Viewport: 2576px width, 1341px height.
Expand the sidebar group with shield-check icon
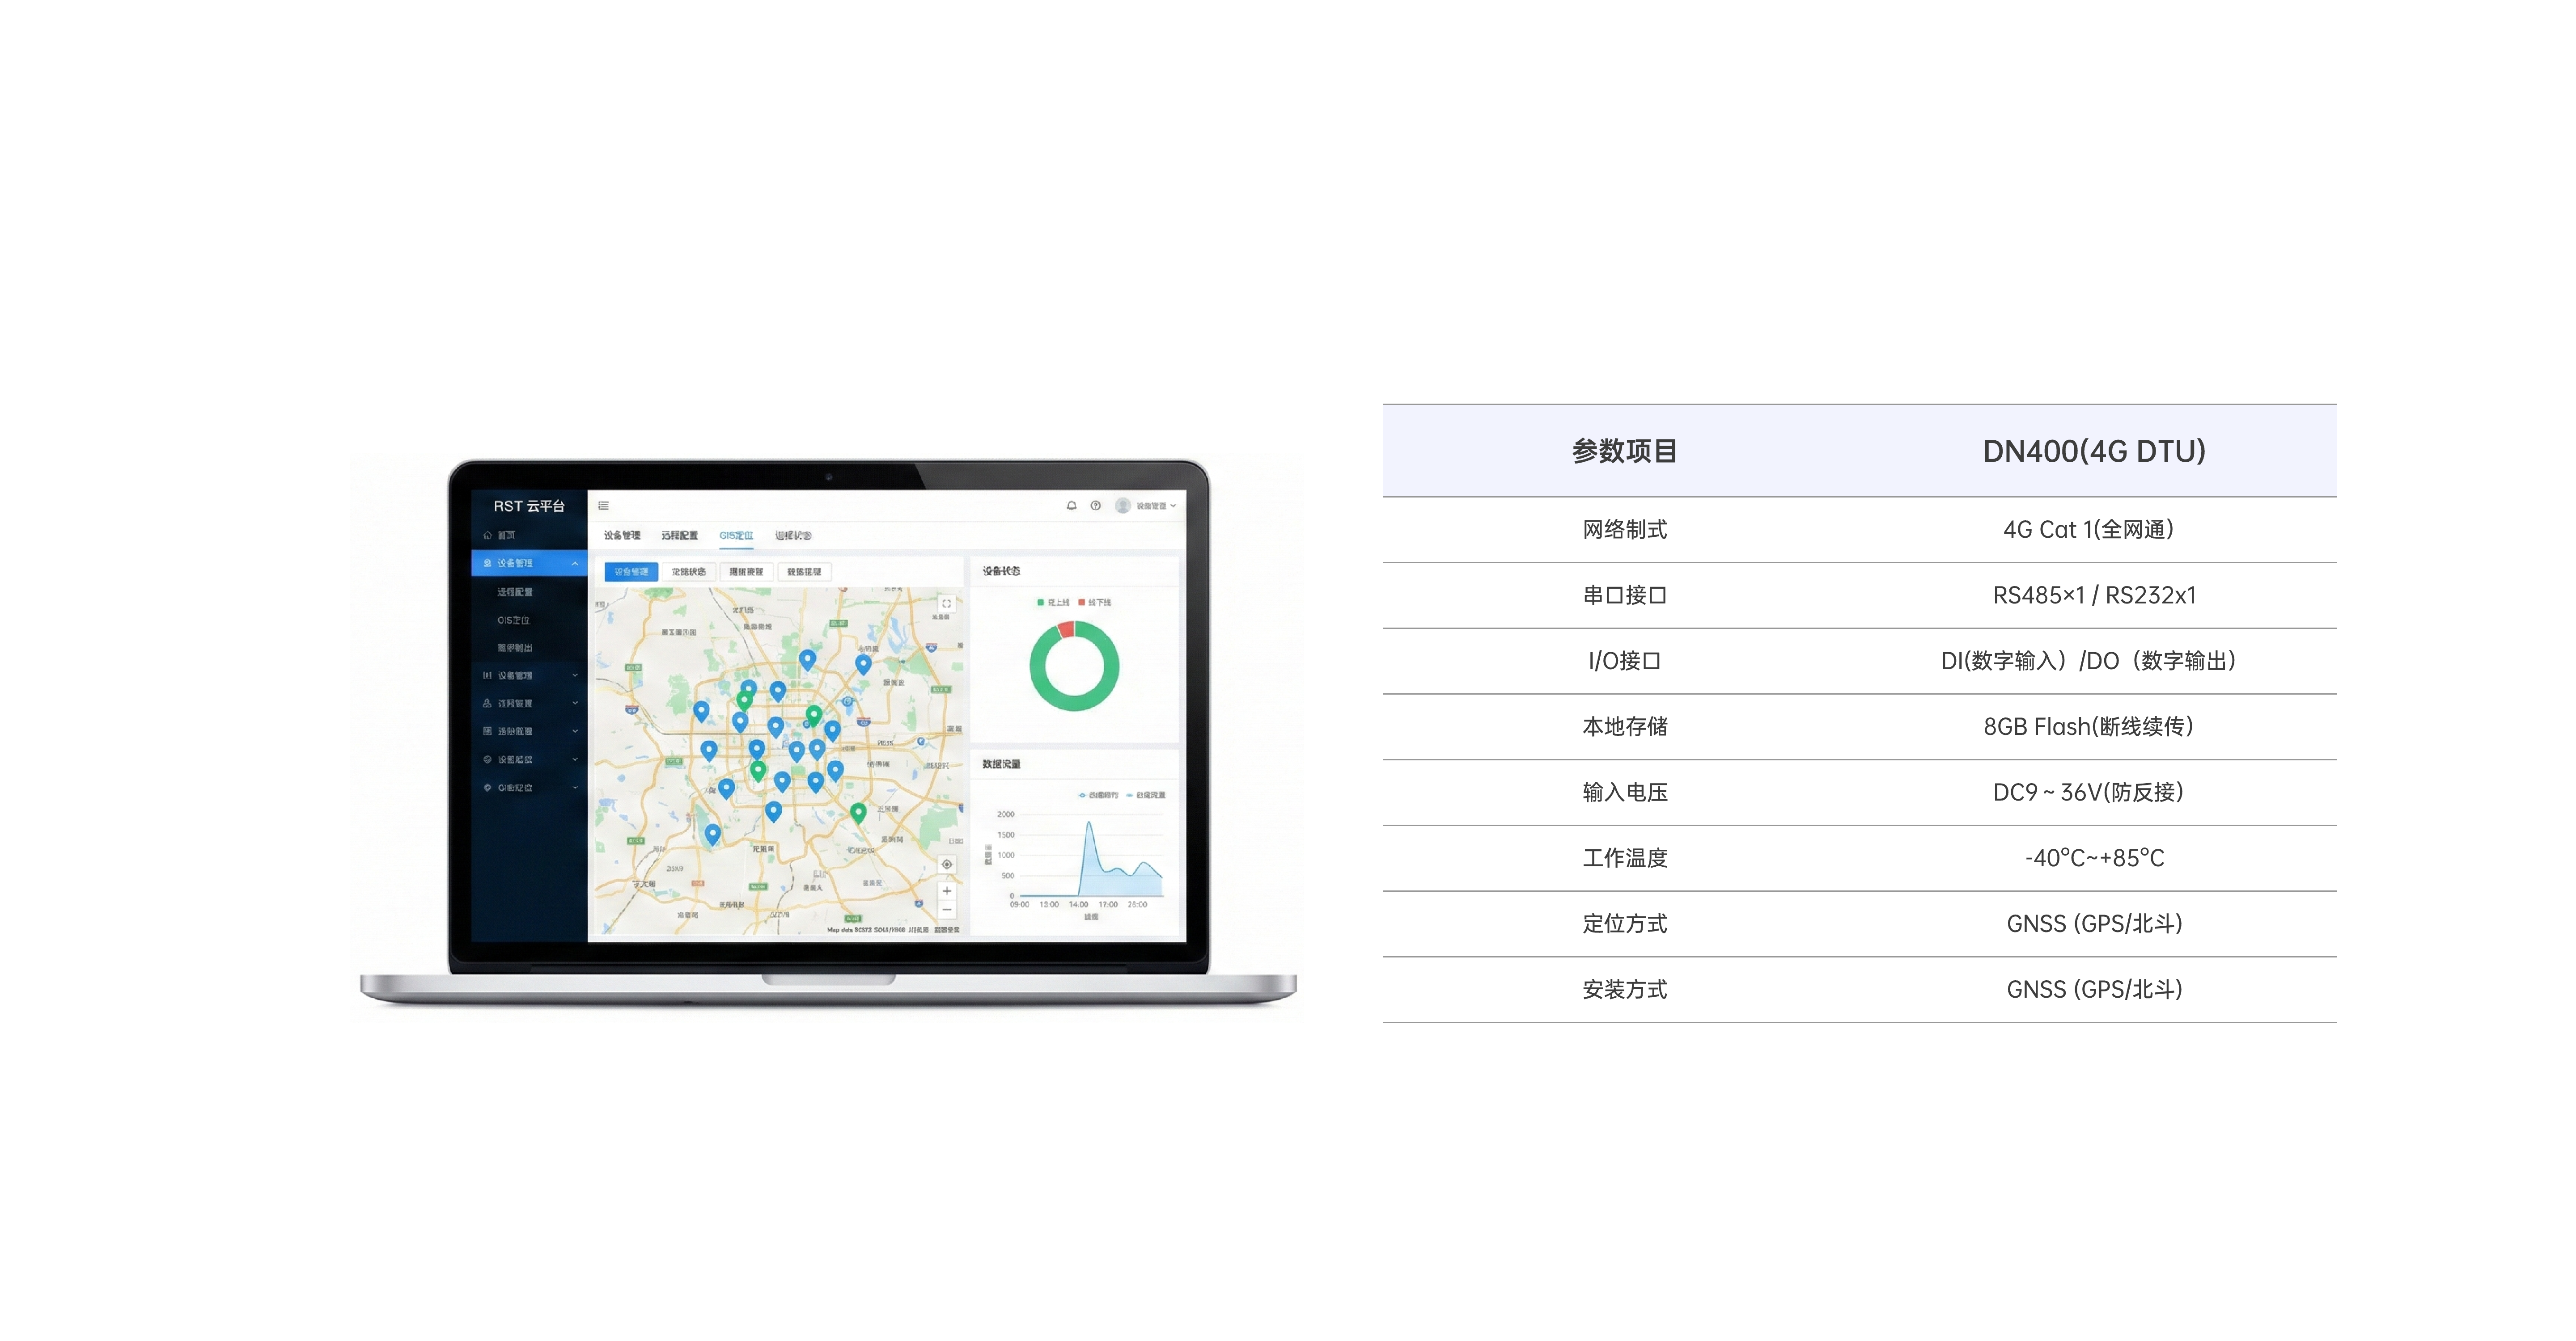[x=530, y=759]
